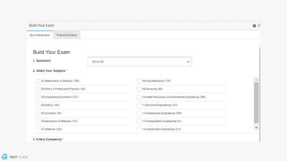Click the dropdown chevron arrow
Screen dimensions: 287x161
188,62
